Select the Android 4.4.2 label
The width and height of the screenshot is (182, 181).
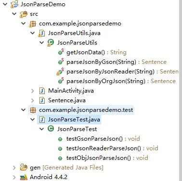49,177
